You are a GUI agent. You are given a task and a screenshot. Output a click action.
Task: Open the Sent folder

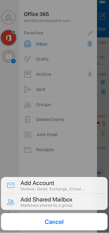click(x=58, y=89)
